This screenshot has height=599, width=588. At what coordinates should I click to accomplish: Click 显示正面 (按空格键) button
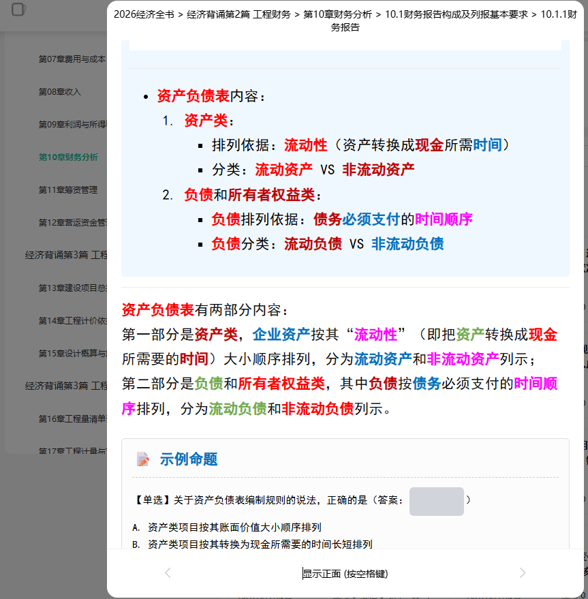point(345,574)
